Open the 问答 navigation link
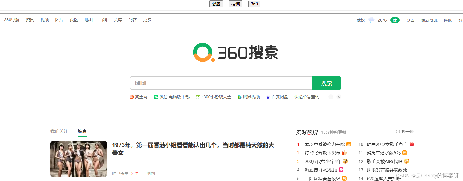The image size is (463, 181). tap(133, 20)
